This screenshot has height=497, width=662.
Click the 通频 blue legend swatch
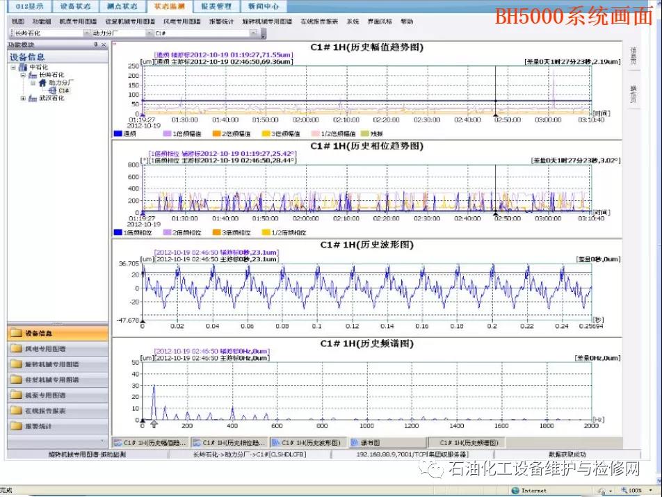click(117, 133)
